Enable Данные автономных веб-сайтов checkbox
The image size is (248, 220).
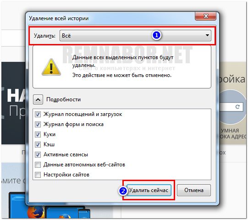click(38, 165)
